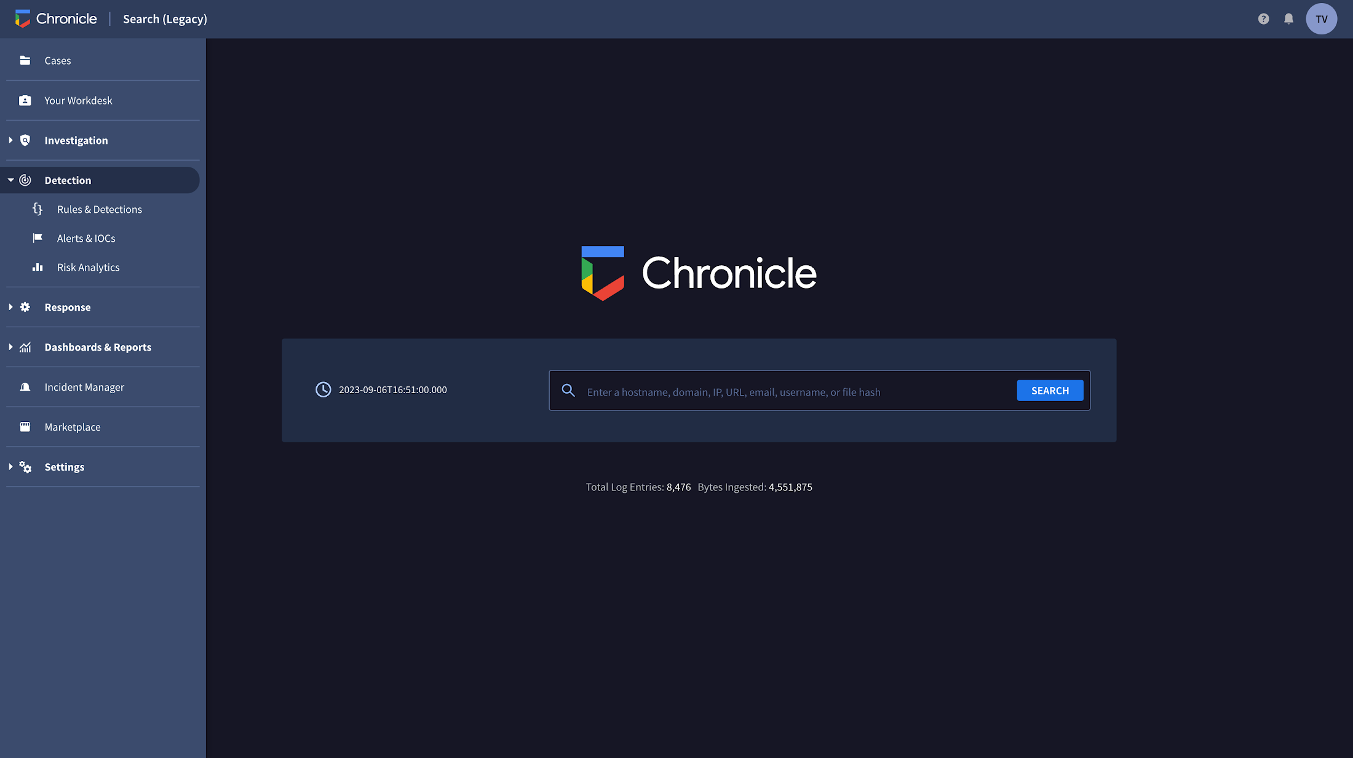Click the Risk Analytics icon
Viewport: 1353px width, 758px height.
pos(36,267)
